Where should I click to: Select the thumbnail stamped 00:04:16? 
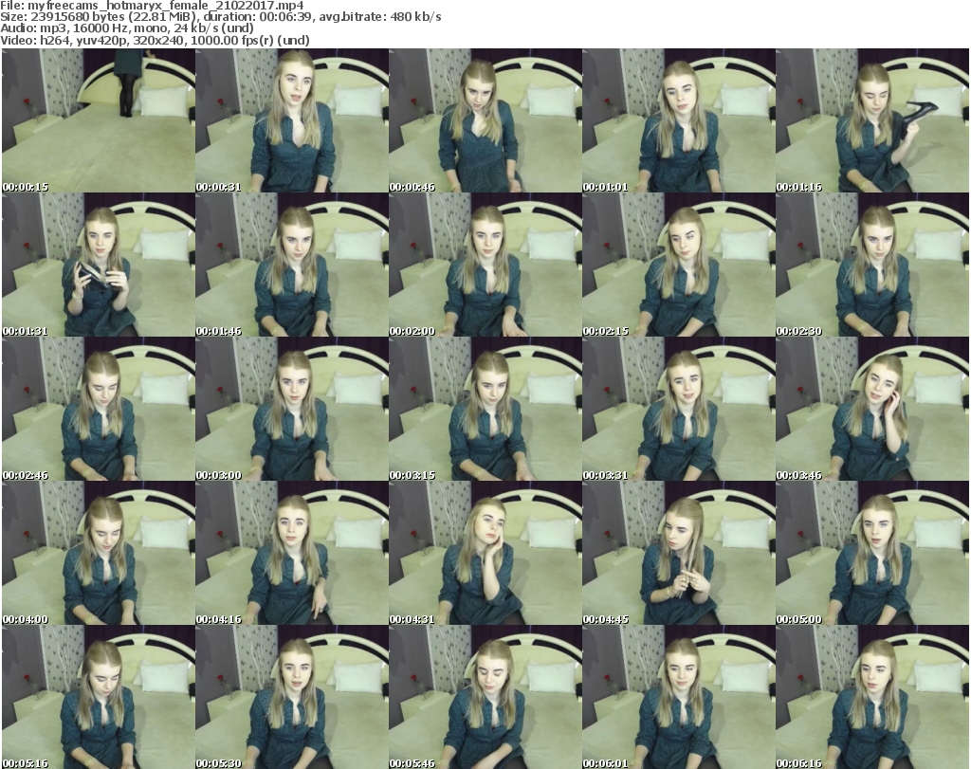tap(292, 554)
